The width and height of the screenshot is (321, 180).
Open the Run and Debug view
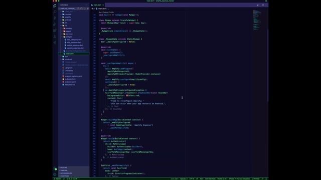[x=55, y=24]
